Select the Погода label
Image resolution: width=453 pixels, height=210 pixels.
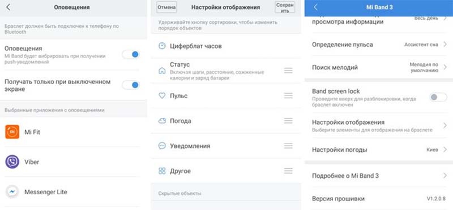[180, 121]
